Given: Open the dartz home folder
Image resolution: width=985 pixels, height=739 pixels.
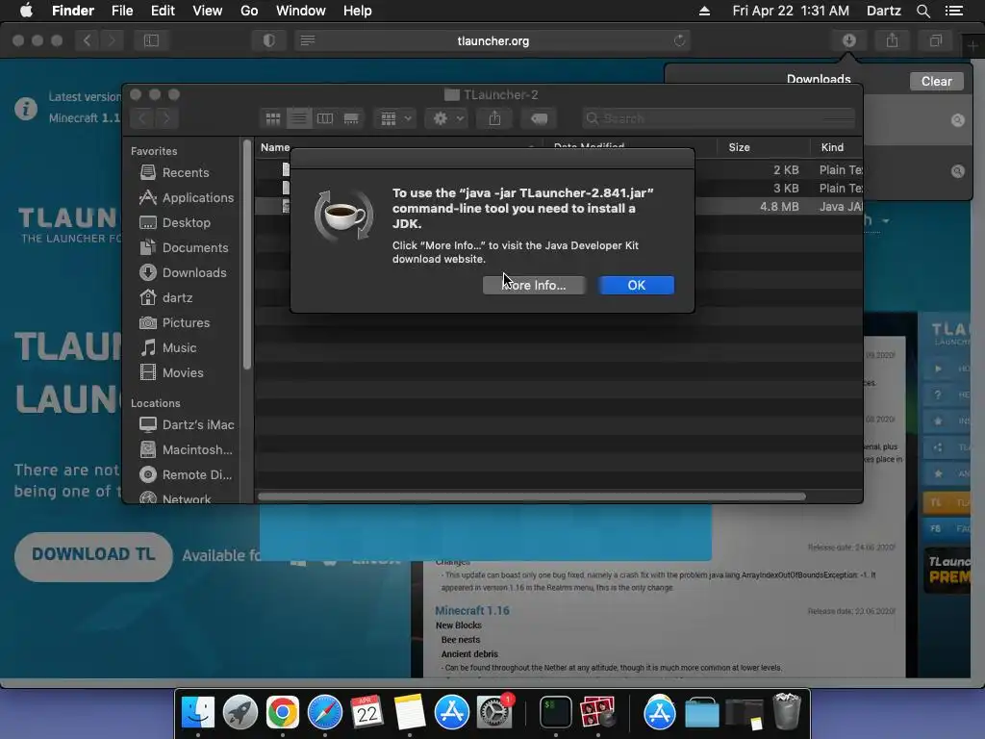Looking at the screenshot, I should 165,298.
